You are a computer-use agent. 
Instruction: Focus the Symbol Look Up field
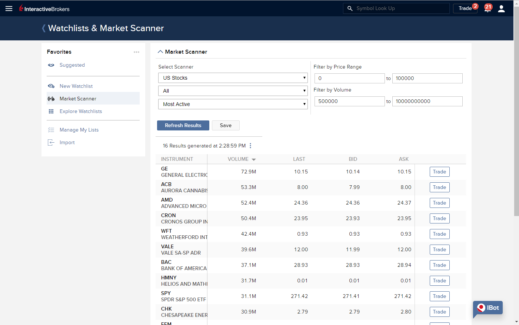[396, 8]
